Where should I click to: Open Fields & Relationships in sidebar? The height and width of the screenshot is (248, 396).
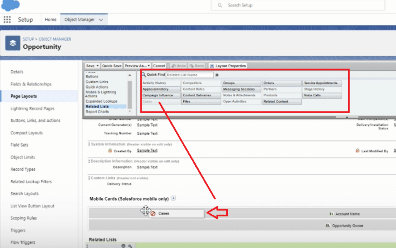coord(31,84)
